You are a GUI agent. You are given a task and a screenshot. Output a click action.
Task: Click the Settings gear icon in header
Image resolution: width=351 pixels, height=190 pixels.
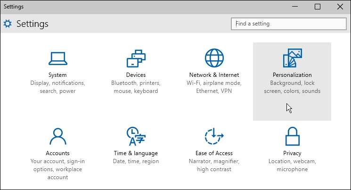8,24
